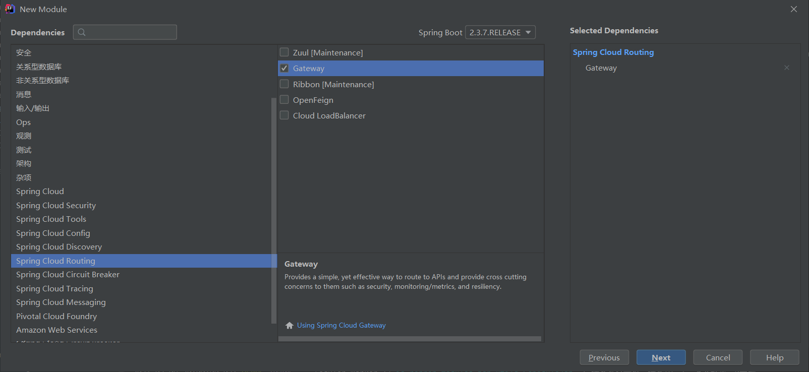This screenshot has width=809, height=372.
Task: Click the IntelliJ icon in the title bar
Action: click(10, 9)
